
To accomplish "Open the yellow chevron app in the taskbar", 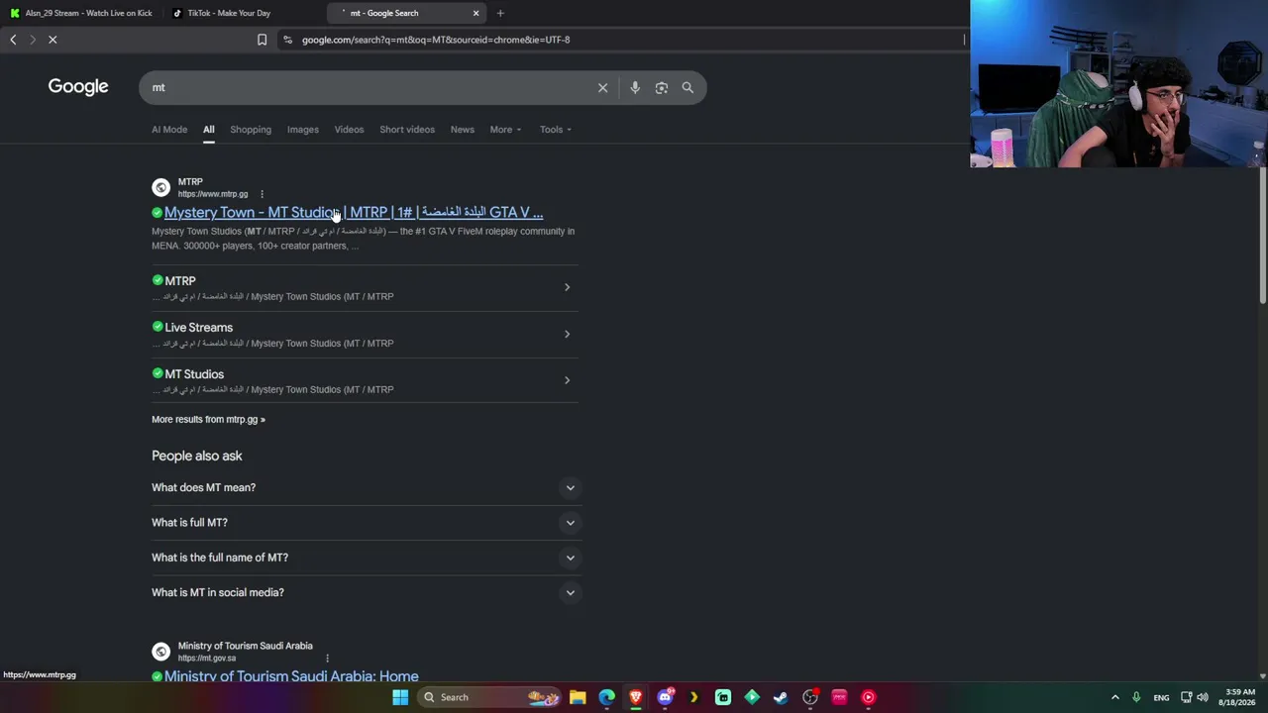I will [x=693, y=697].
